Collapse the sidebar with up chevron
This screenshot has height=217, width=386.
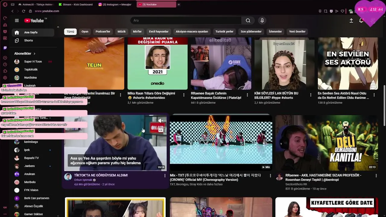(58, 27)
